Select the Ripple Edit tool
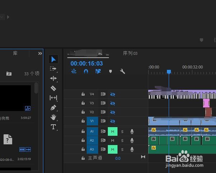Image resolution: width=216 pixels, height=173 pixels. coord(53,78)
